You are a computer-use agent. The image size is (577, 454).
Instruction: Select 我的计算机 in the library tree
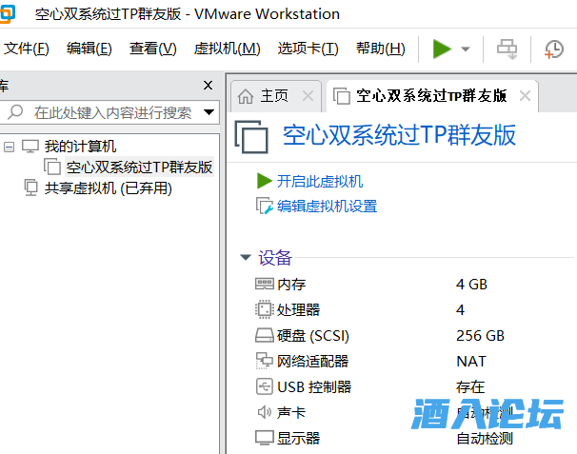80,146
